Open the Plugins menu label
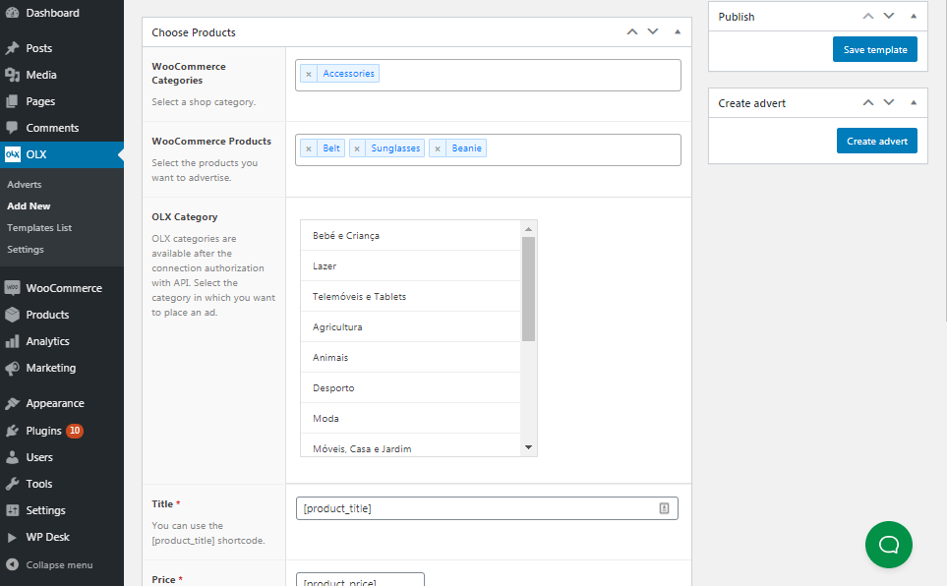 [43, 431]
